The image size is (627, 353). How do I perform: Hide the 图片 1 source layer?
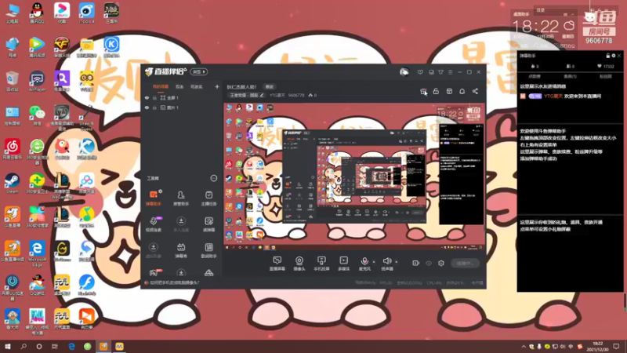pos(147,107)
